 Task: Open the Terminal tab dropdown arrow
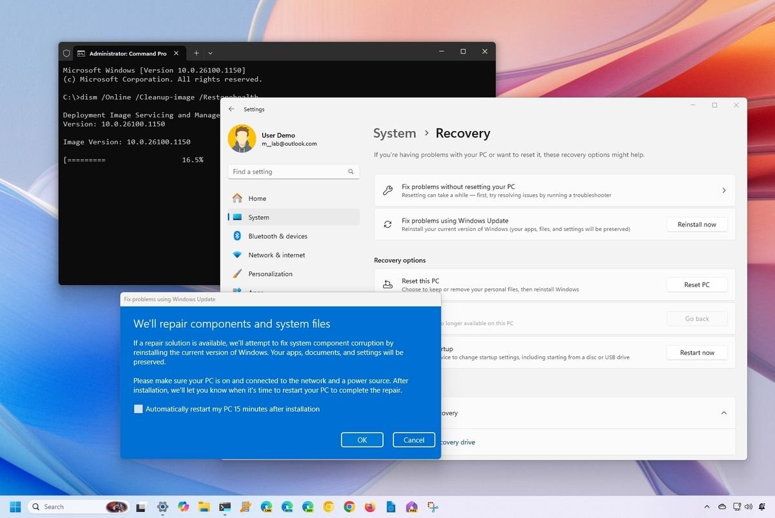[x=211, y=53]
